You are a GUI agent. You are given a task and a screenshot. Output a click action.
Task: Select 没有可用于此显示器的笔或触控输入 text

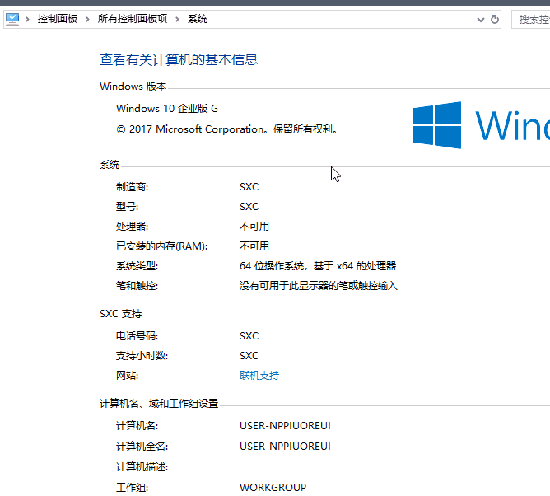coord(318,286)
